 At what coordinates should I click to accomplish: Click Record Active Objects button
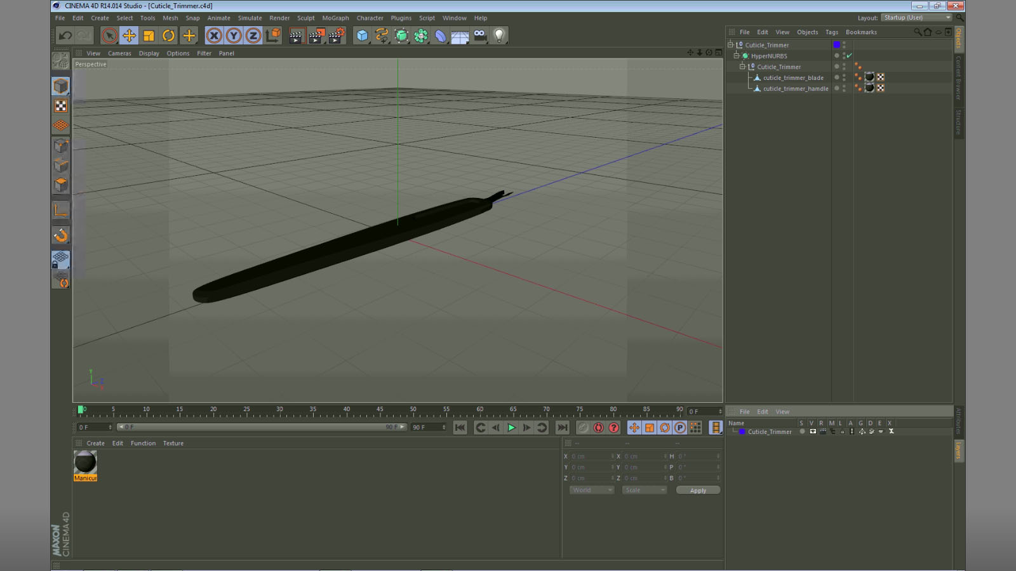point(583,428)
